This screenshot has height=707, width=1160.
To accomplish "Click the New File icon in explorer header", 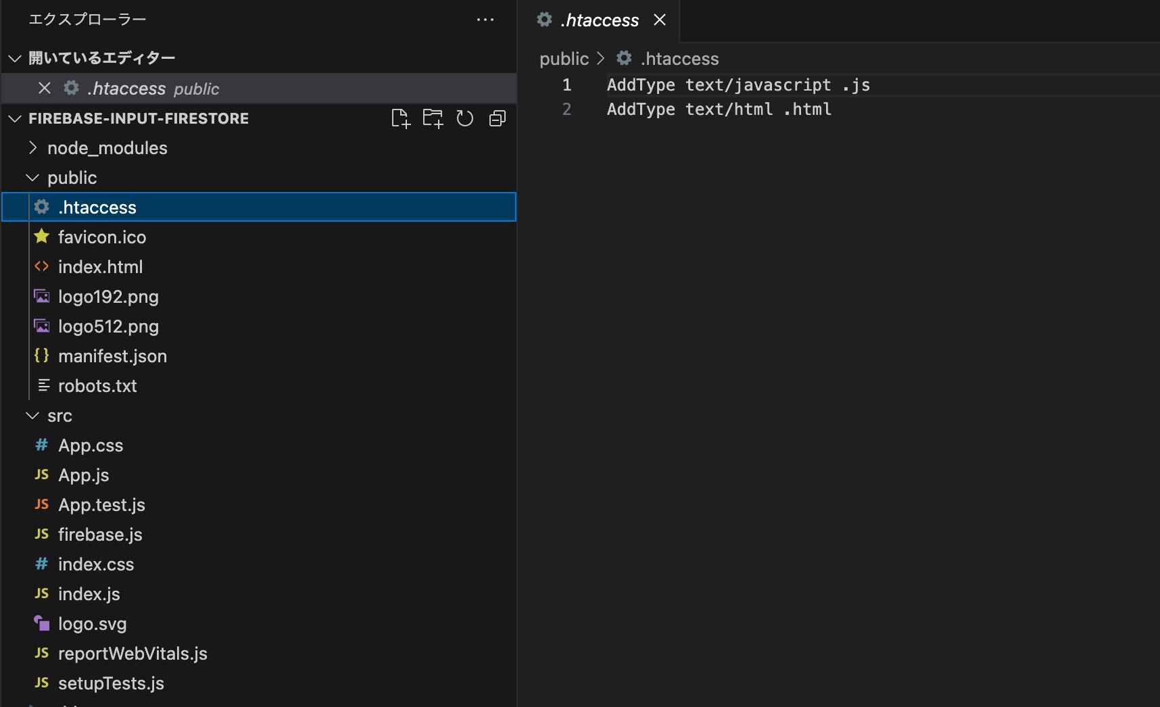I will point(400,118).
